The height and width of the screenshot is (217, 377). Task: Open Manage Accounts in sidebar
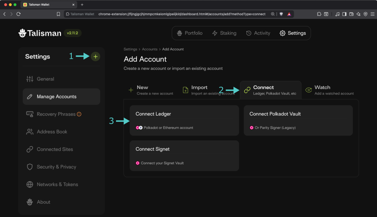(61, 97)
